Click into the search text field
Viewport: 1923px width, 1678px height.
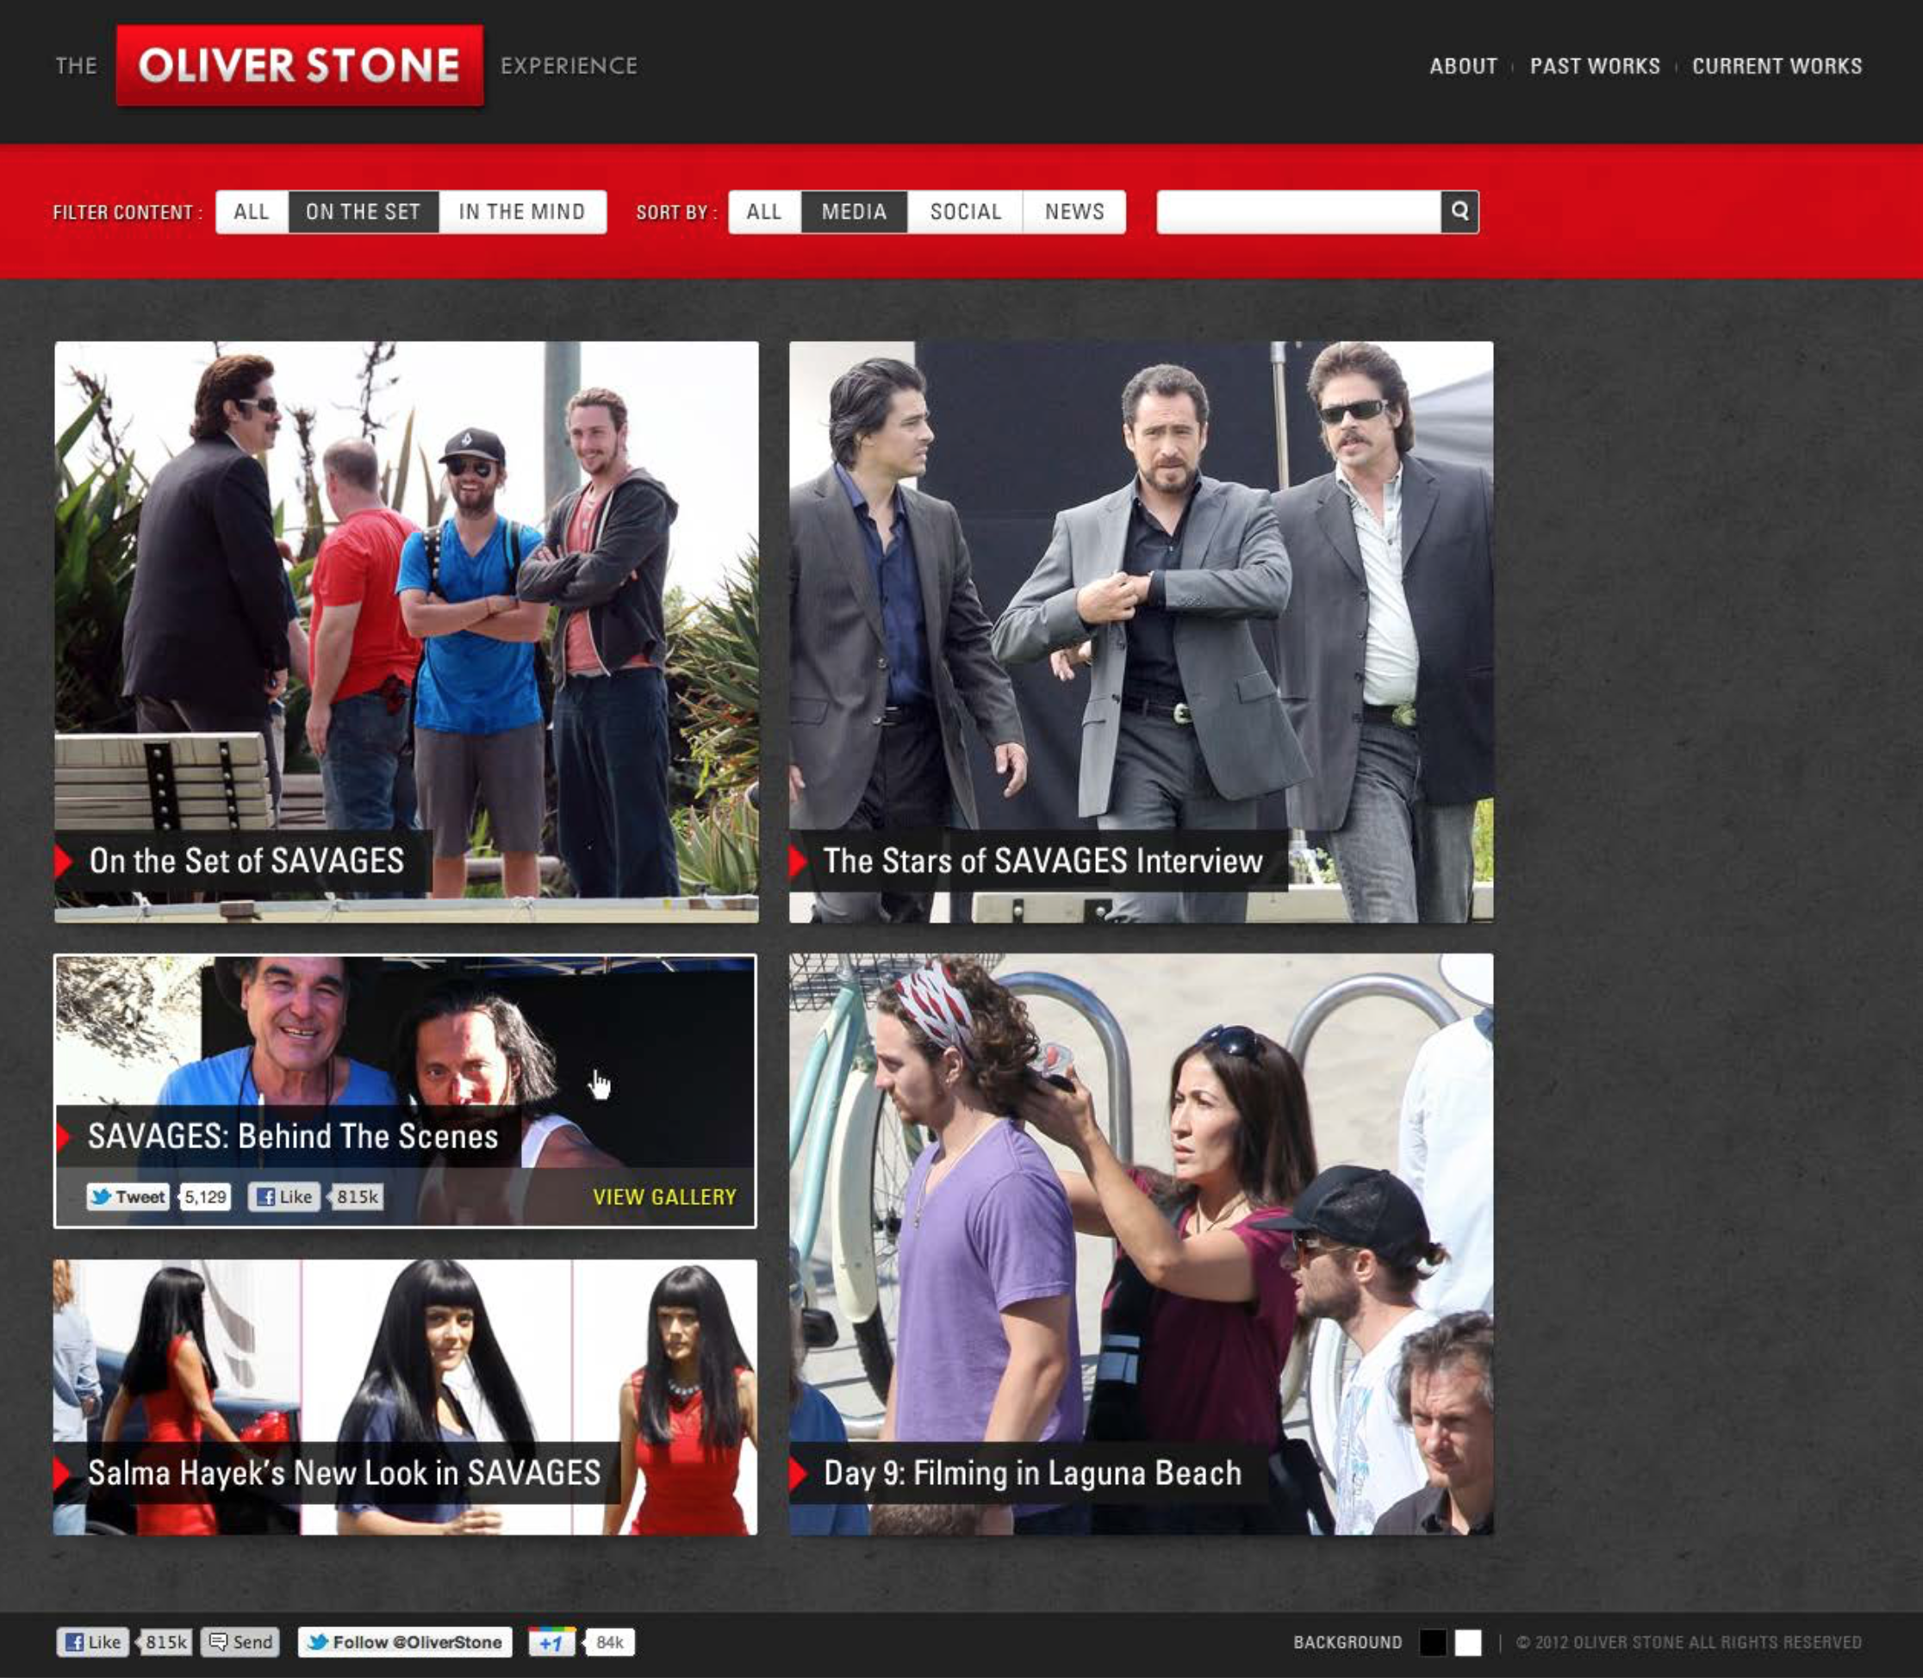1298,212
